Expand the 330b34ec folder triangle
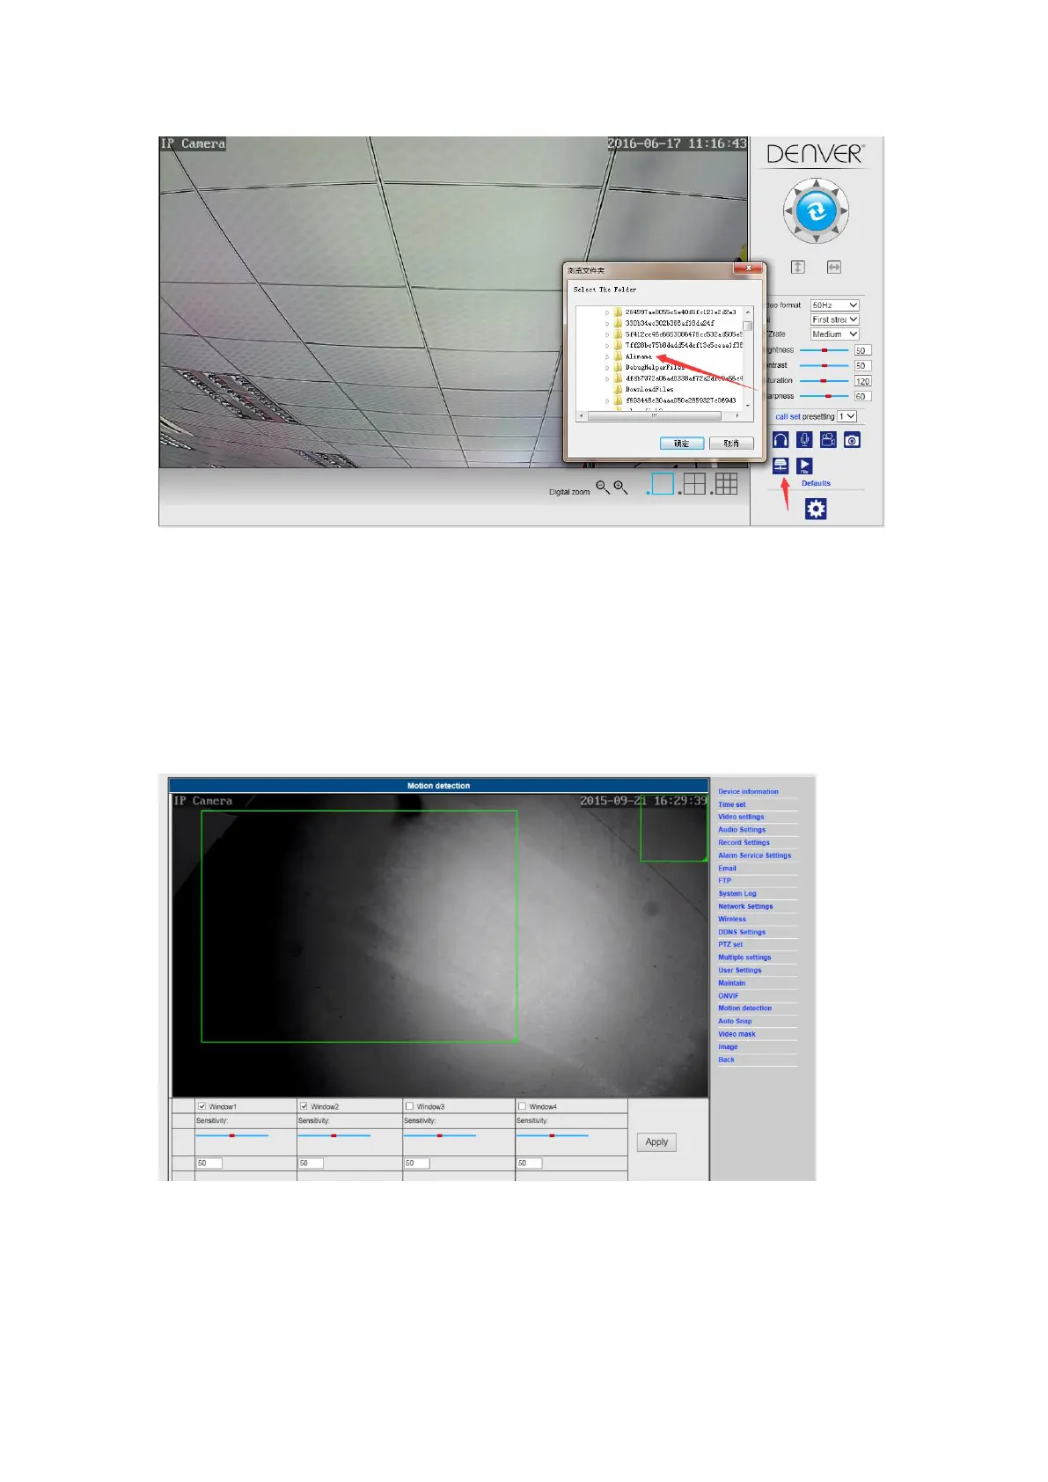Screen dimensions: 1048x1482 (x=607, y=323)
